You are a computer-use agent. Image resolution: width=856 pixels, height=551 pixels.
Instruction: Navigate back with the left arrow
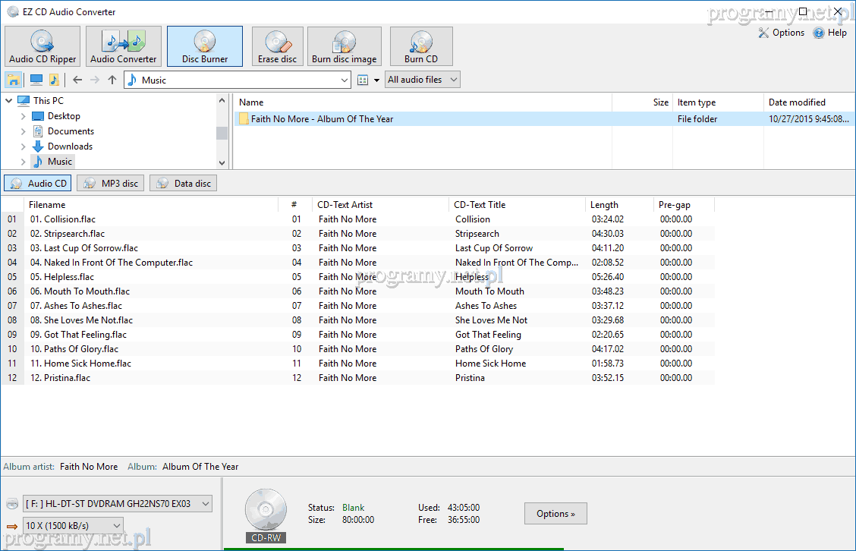pyautogui.click(x=77, y=80)
